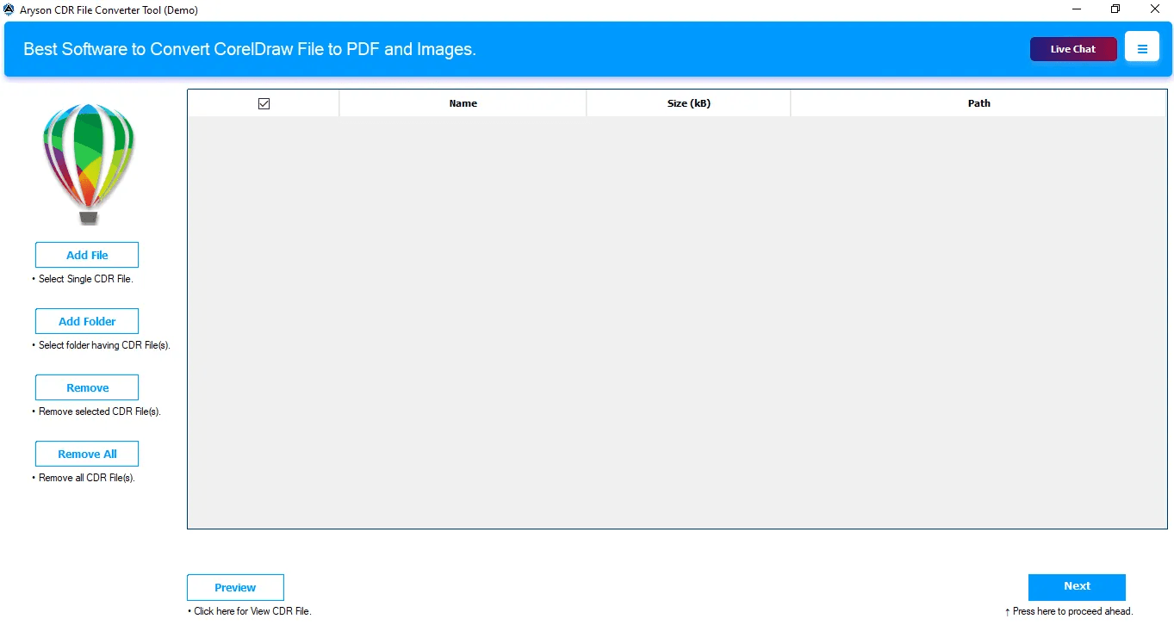Click 'Remove all CDR File(s).' text
Image resolution: width=1174 pixels, height=625 pixels.
[x=87, y=478]
